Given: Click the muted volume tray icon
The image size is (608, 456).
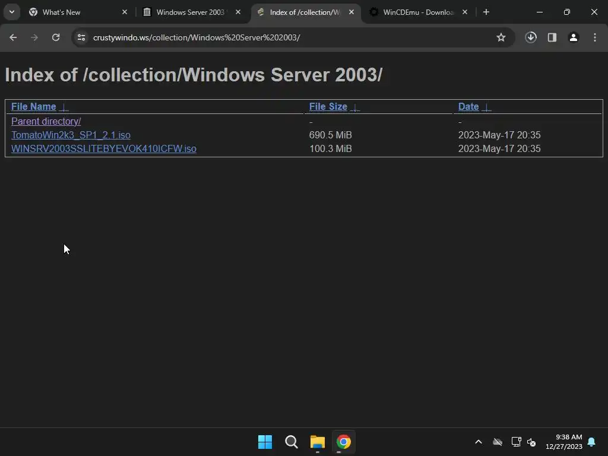Looking at the screenshot, I should 531,442.
